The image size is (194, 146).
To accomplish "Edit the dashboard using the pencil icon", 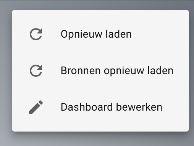I will [x=36, y=107].
